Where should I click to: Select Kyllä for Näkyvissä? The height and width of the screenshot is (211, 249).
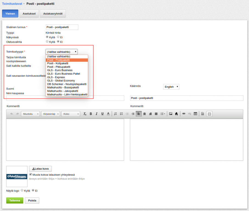tap(47, 37)
